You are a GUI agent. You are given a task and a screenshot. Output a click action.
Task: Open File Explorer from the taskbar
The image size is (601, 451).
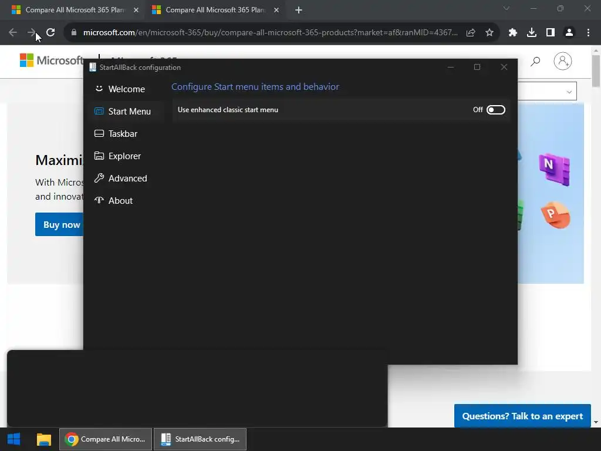point(43,439)
